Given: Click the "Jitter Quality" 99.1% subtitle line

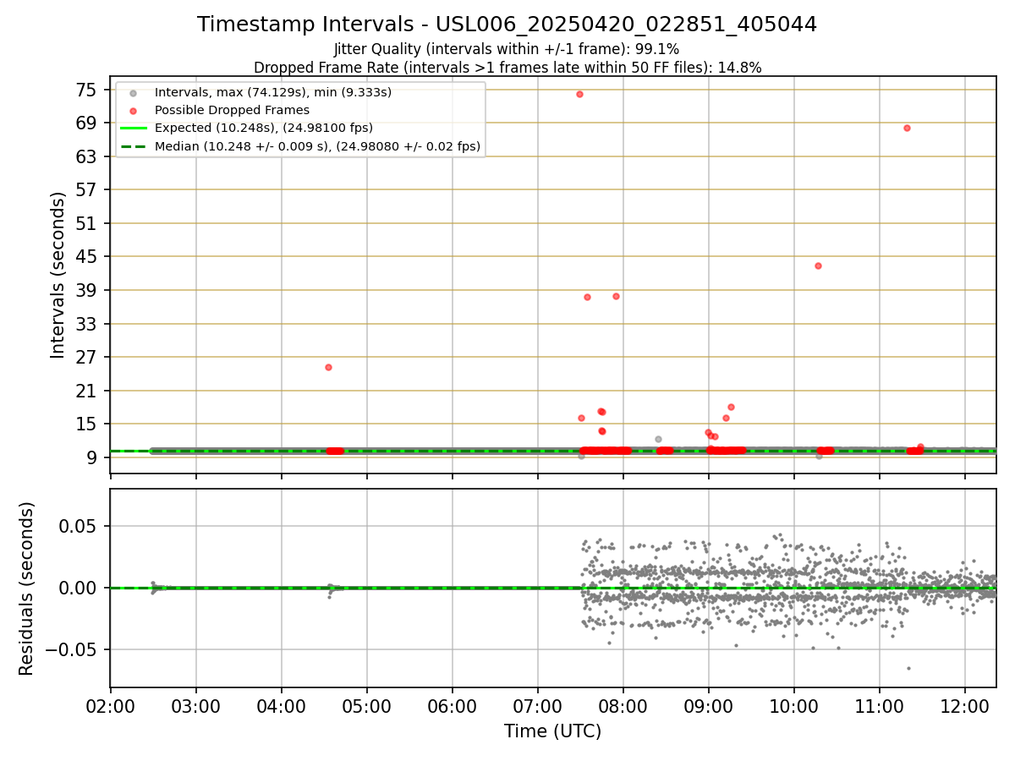Looking at the screenshot, I should tap(507, 49).
